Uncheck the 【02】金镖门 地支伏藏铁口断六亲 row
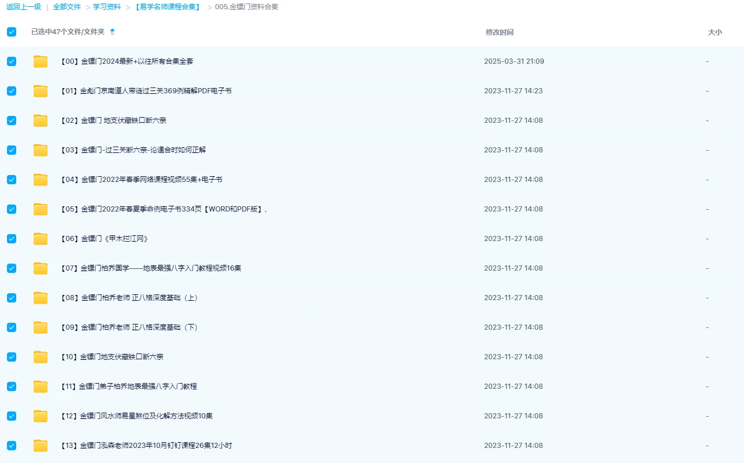Image resolution: width=744 pixels, height=463 pixels. (x=12, y=121)
